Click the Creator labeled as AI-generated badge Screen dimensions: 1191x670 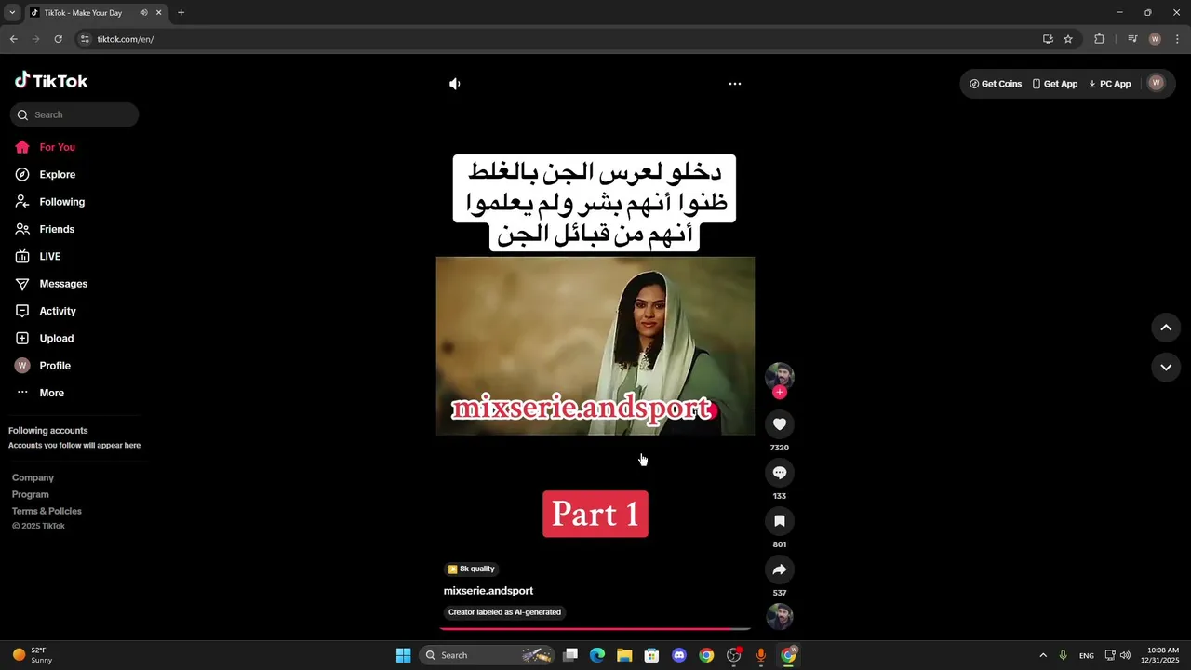tap(504, 612)
